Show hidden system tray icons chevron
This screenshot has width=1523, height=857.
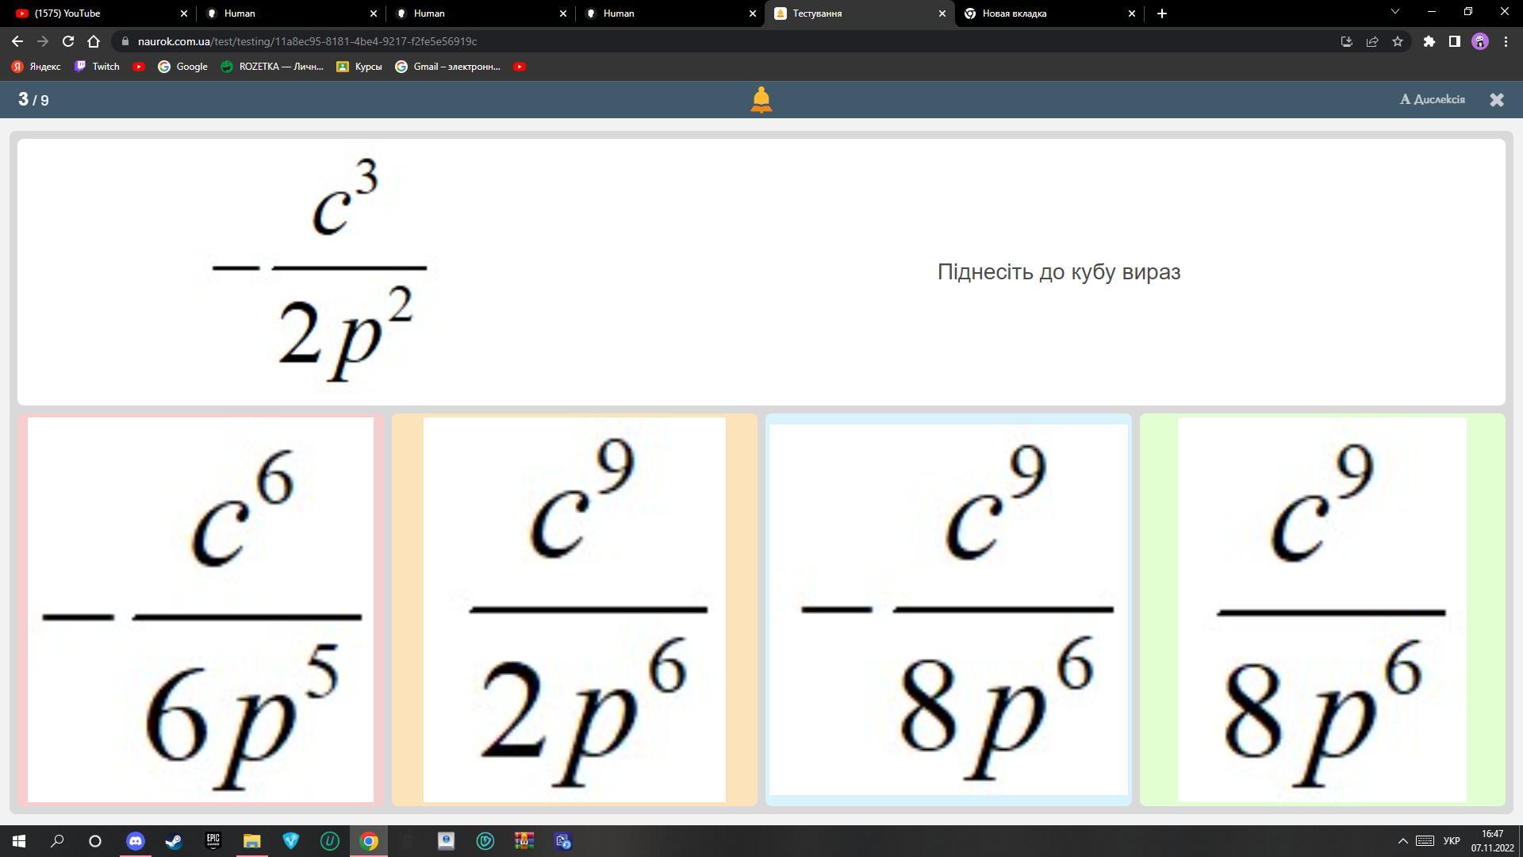click(1402, 841)
